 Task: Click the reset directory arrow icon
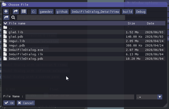(x=16, y=11)
